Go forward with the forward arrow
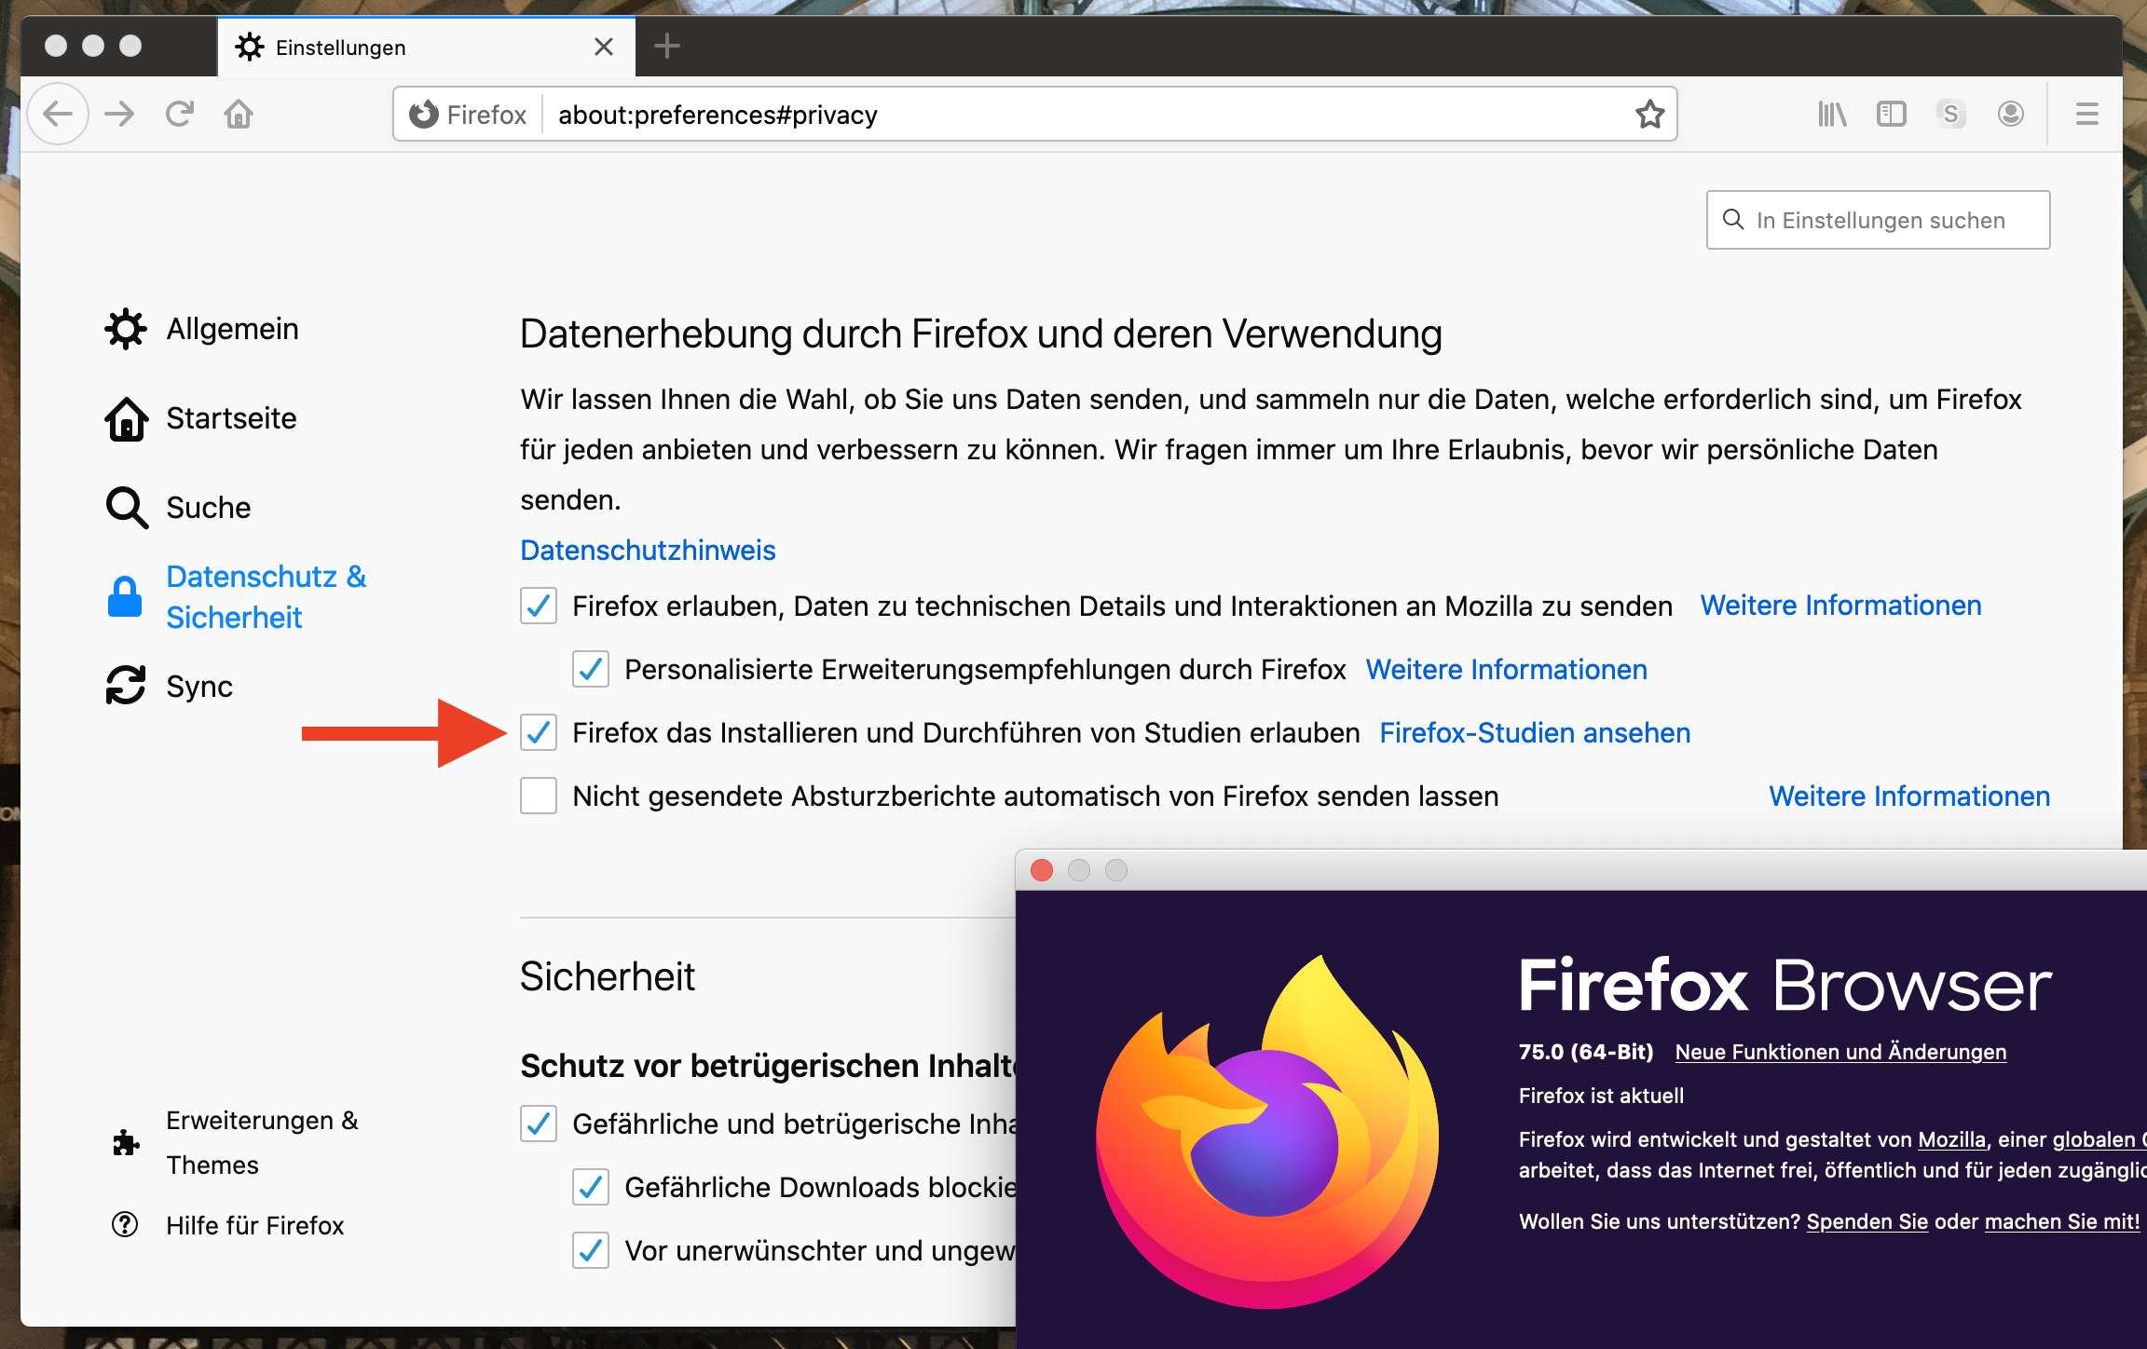The width and height of the screenshot is (2147, 1349). point(119,114)
